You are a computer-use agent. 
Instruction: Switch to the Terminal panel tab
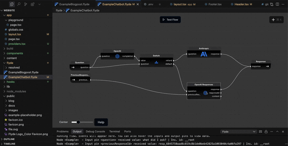(114, 132)
